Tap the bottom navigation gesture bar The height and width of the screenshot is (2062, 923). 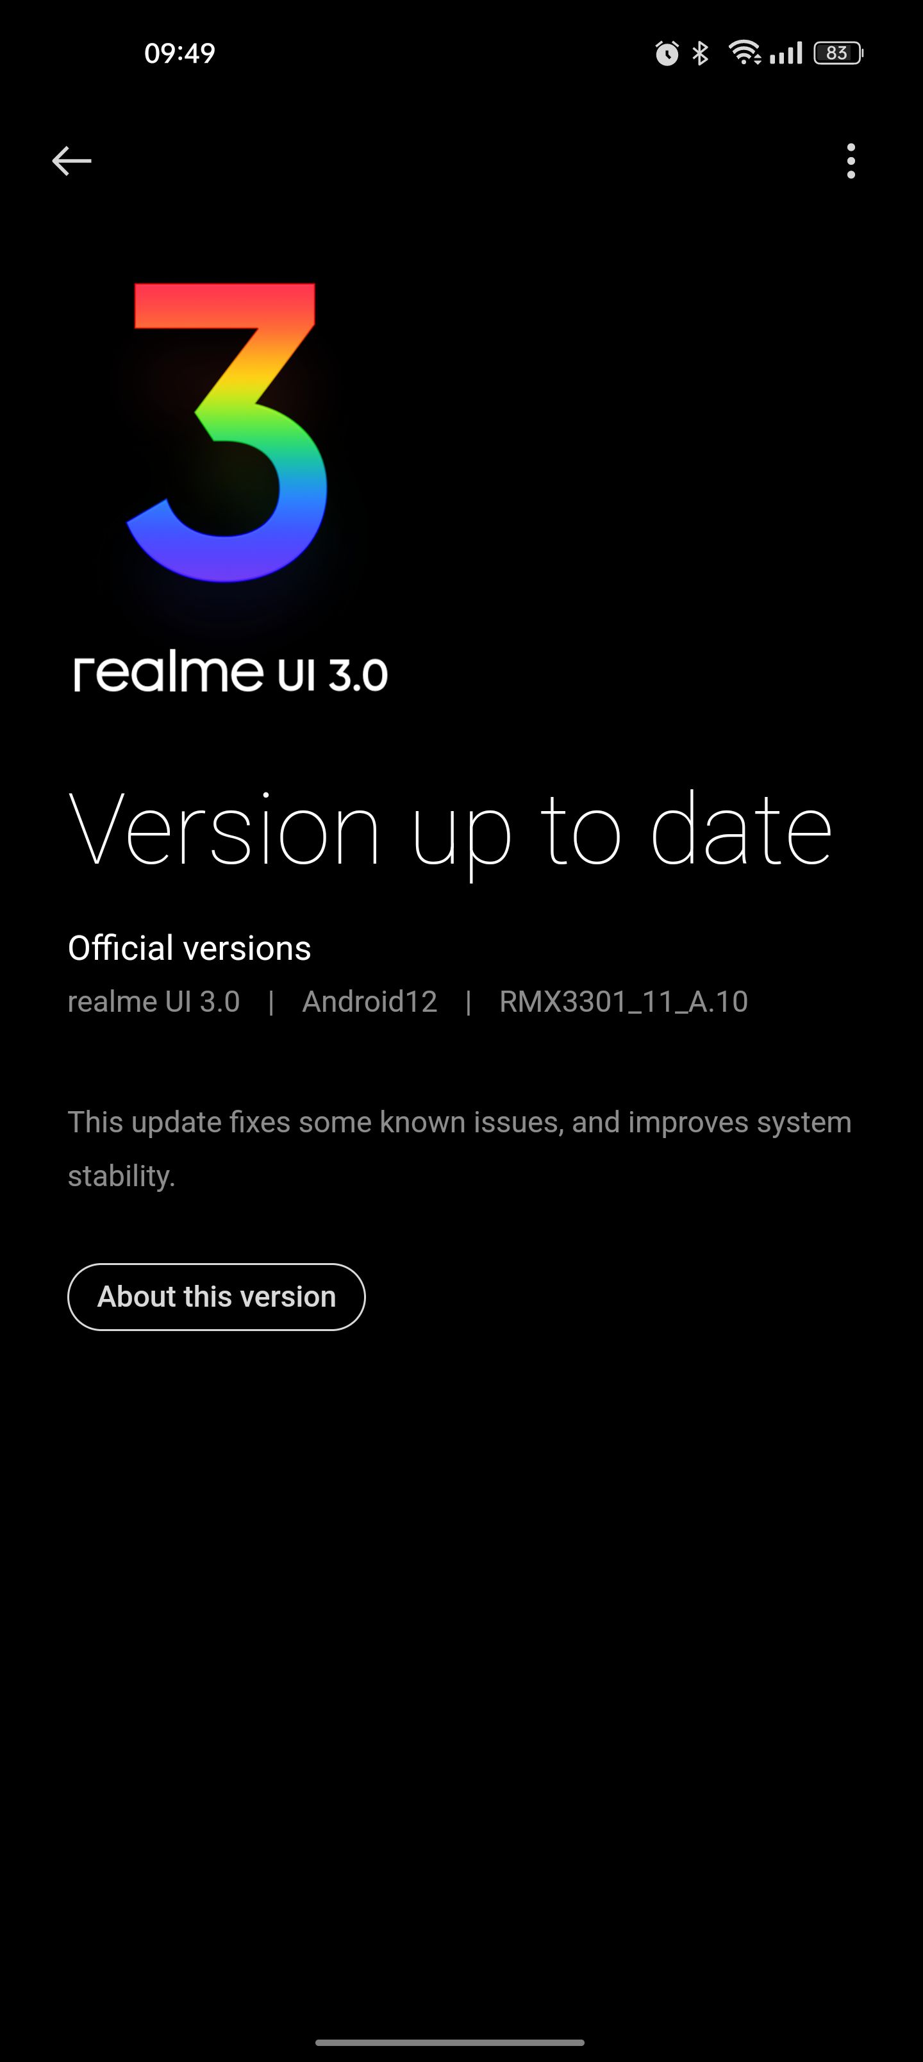[450, 2042]
